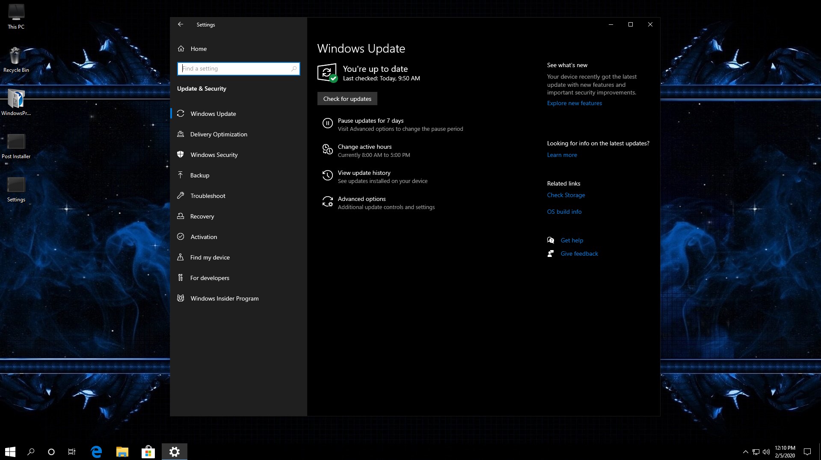This screenshot has height=460, width=821.
Task: Change active hours
Action: pyautogui.click(x=365, y=147)
